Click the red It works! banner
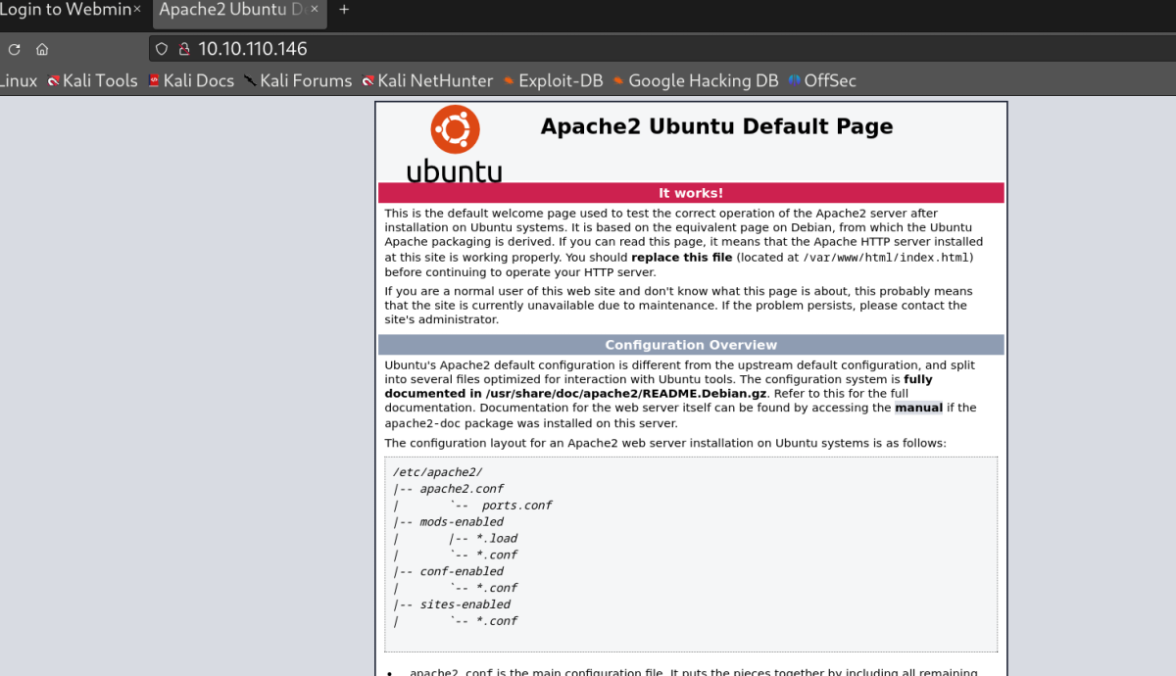 pyautogui.click(x=691, y=193)
